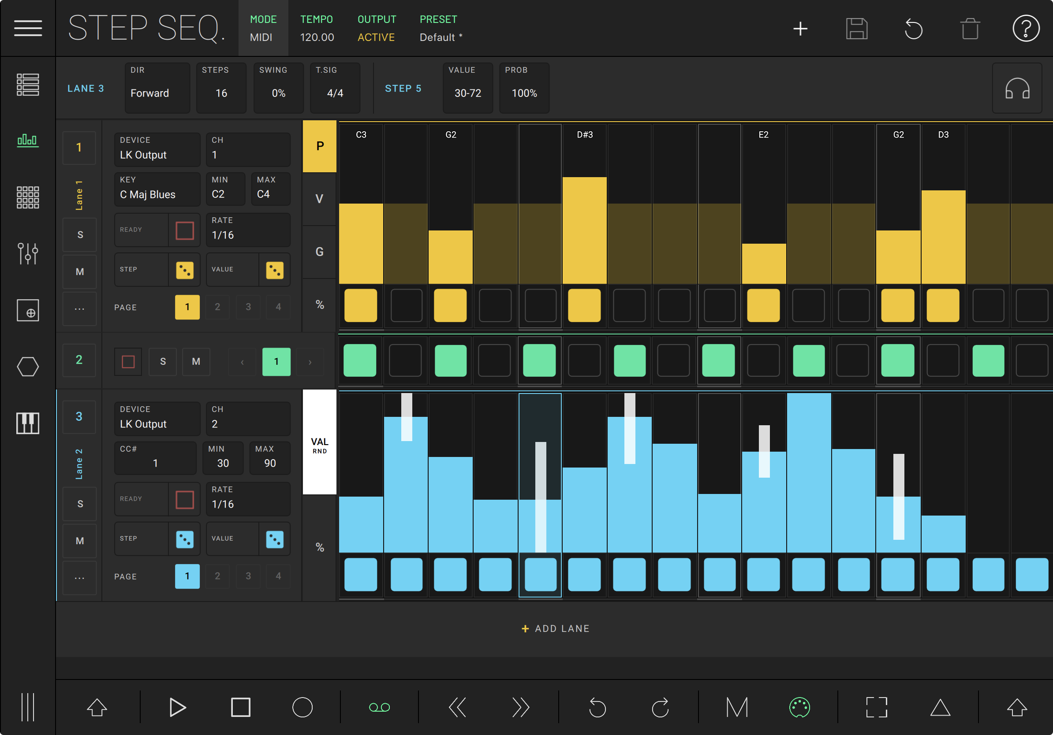The image size is (1053, 735).
Task: Click the triangle icon in bottom bar
Action: pyautogui.click(x=940, y=707)
